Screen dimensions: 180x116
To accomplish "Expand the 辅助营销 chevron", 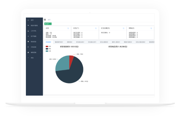I will tap(40, 52).
